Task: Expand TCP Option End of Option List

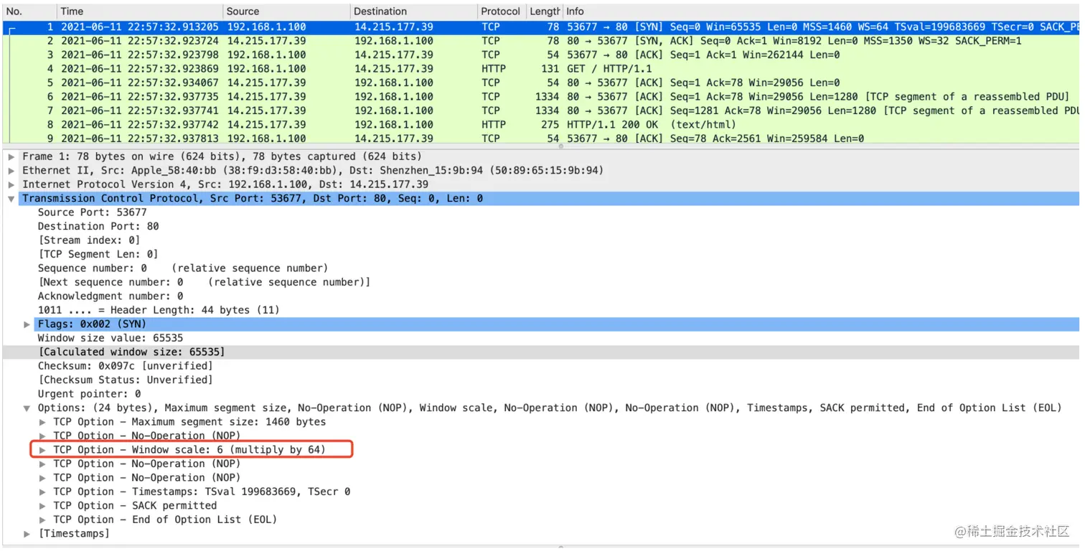Action: tap(43, 520)
